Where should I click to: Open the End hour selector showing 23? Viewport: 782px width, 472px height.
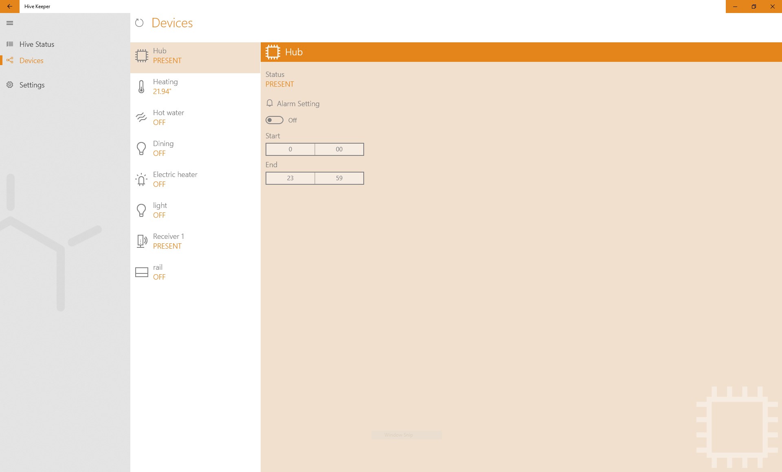(x=290, y=178)
